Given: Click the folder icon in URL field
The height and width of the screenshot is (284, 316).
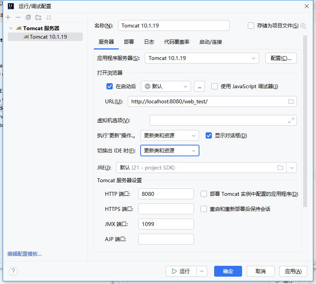Looking at the screenshot, I should [291, 101].
